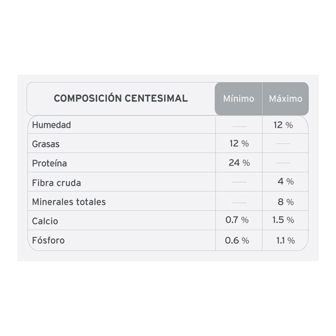
Task: Select the Minerales totales row label
Action: point(69,202)
